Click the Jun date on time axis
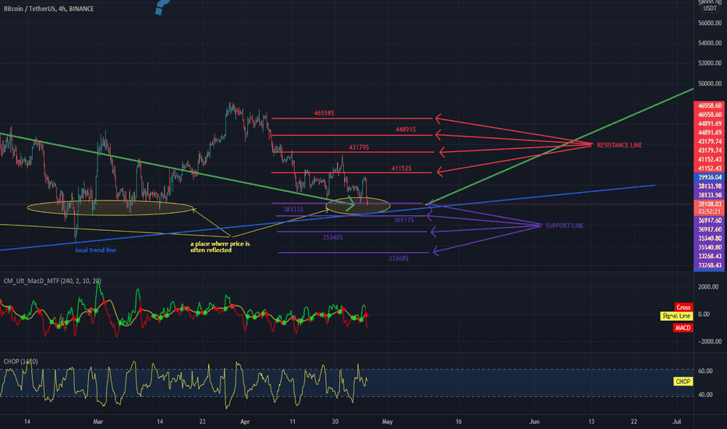This screenshot has height=429, width=727. 534,421
